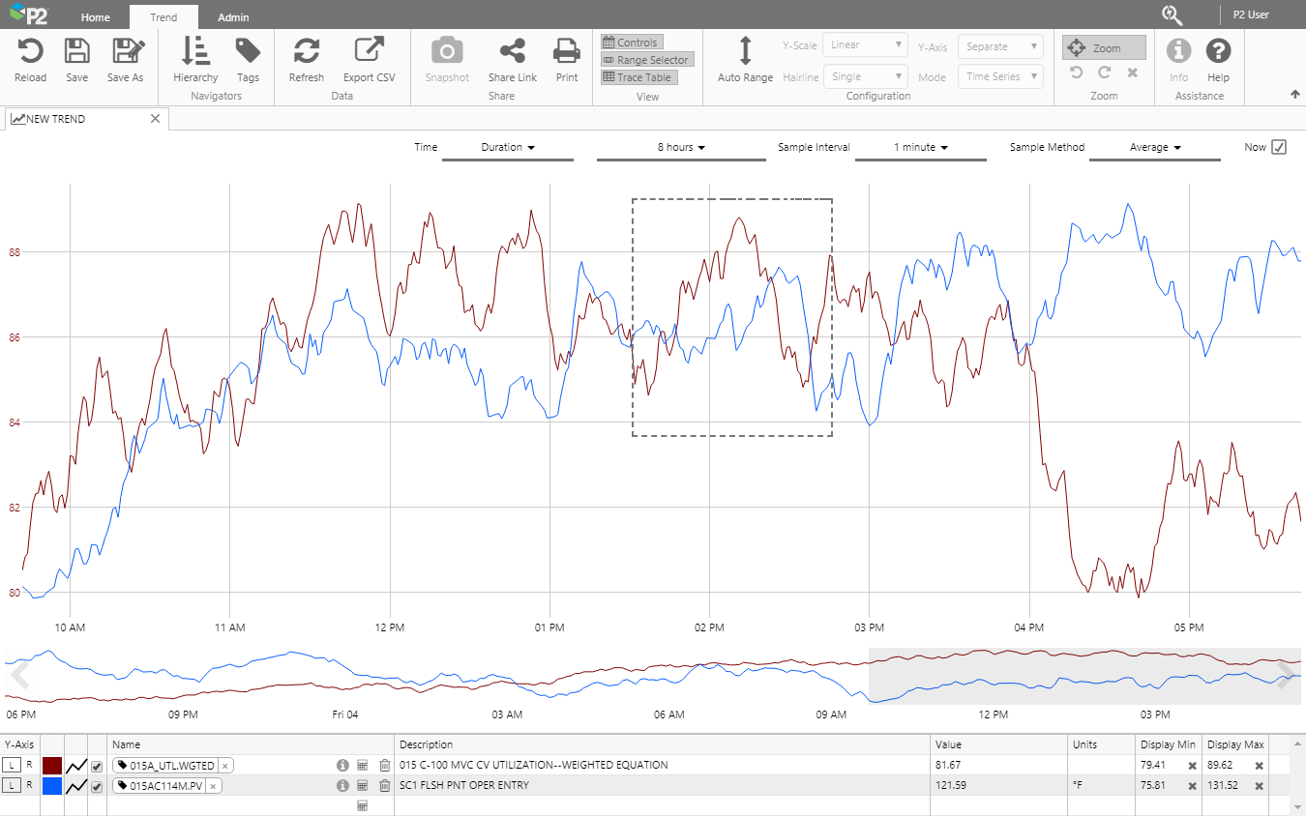Delete the 015A_UTL.WGTED trace with trash icon
The width and height of the screenshot is (1306, 816).
[x=384, y=765]
